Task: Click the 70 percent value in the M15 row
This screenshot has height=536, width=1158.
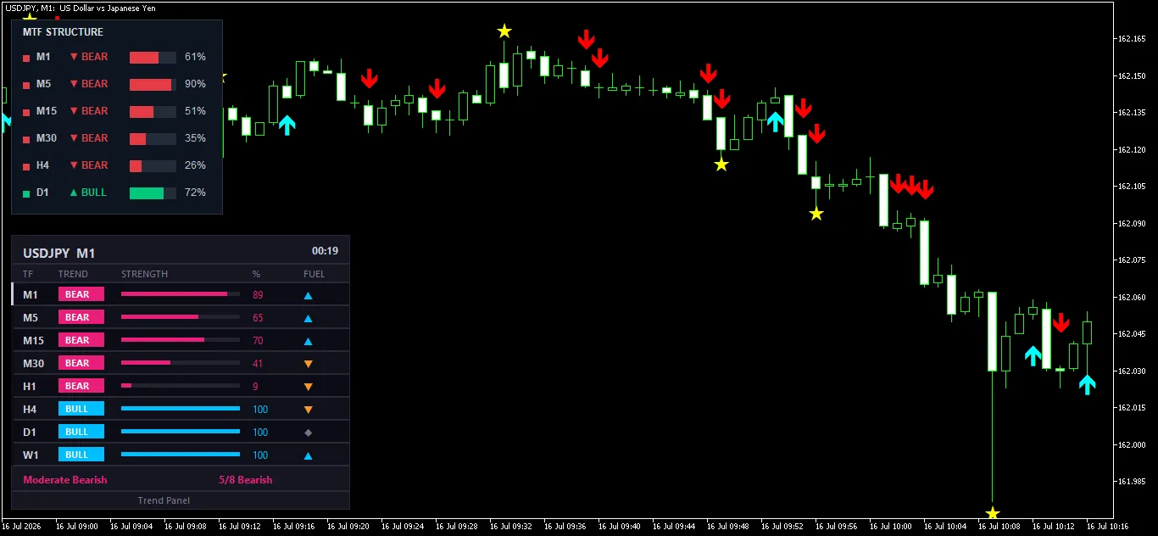Action: tap(258, 341)
